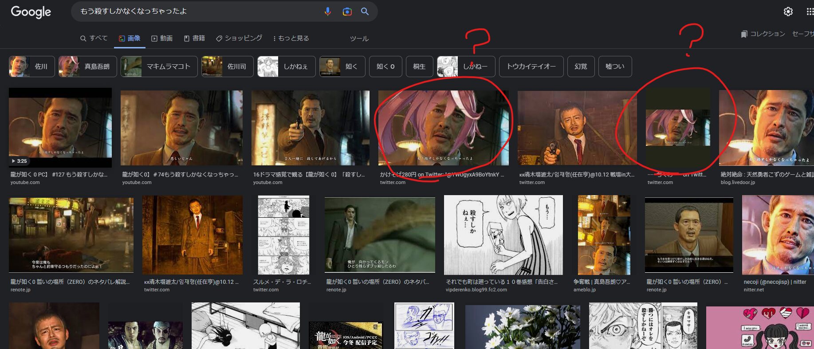Open the manga girl 殺すしかねぇ thumbnail
The width and height of the screenshot is (814, 349).
(503, 235)
